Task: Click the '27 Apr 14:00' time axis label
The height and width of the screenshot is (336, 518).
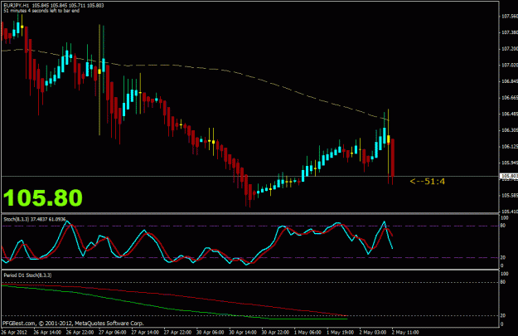Action: pos(145,332)
